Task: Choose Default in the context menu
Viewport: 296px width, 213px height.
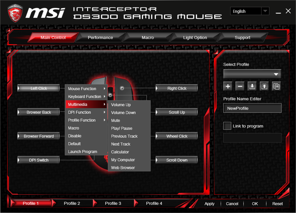Action: pos(86,144)
